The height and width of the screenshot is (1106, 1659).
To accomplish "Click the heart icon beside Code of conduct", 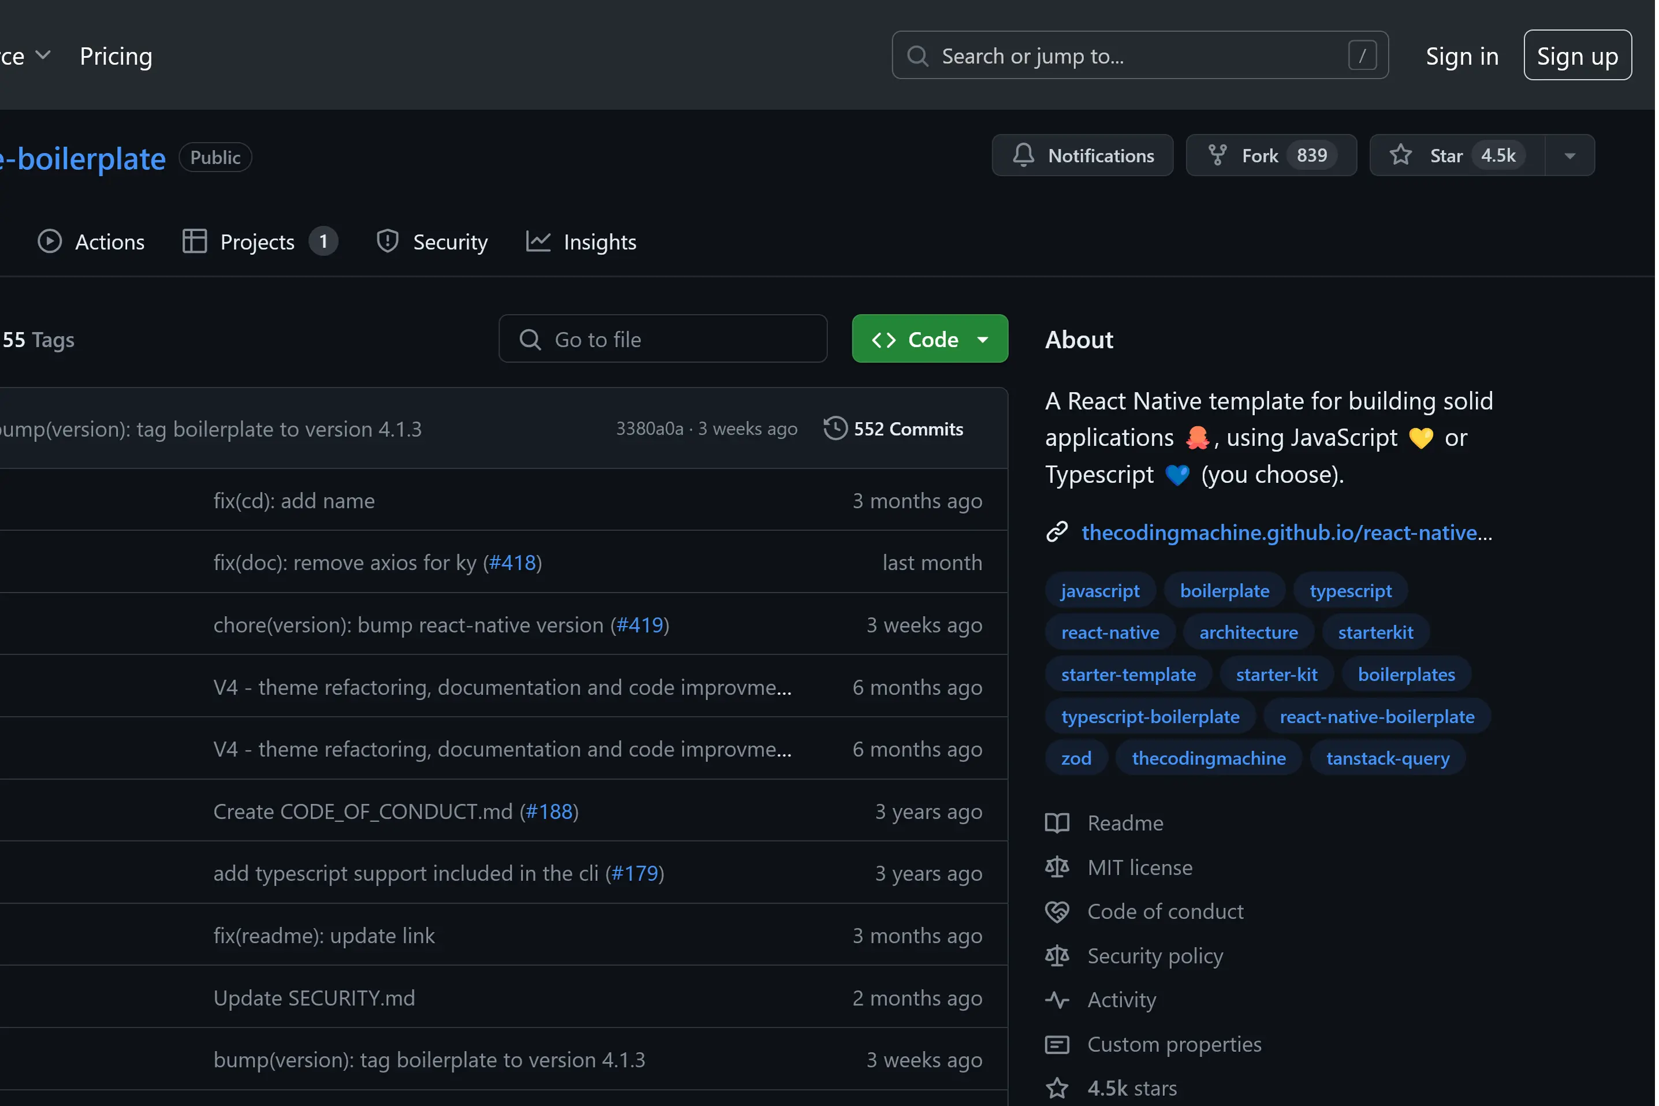I will click(x=1056, y=911).
